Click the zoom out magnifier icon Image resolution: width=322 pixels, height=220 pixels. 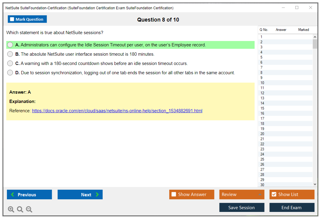29,209
